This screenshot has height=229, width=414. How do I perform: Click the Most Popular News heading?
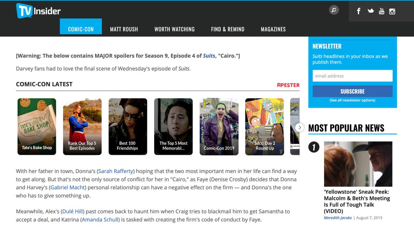(x=346, y=128)
